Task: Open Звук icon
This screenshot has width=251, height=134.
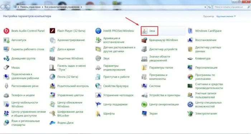Action: (98, 58)
